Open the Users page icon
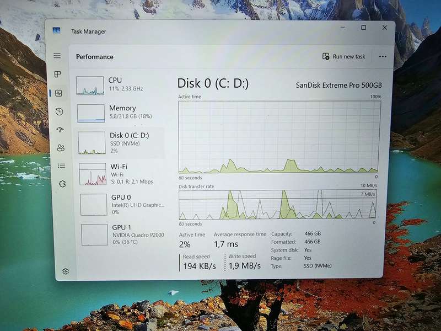 click(61, 148)
